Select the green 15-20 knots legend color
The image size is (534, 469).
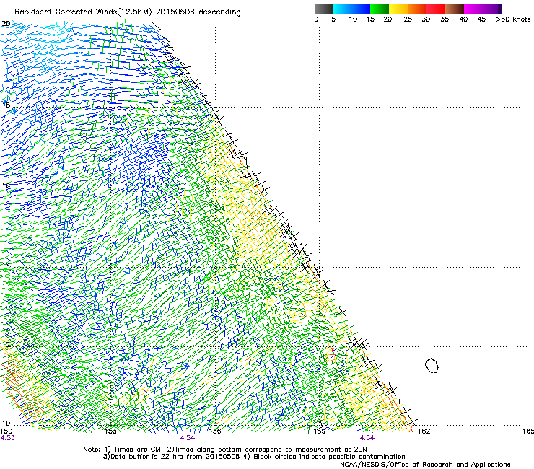[380, 9]
